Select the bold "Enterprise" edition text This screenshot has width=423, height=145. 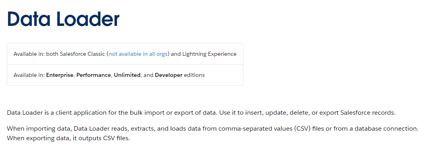(x=60, y=75)
